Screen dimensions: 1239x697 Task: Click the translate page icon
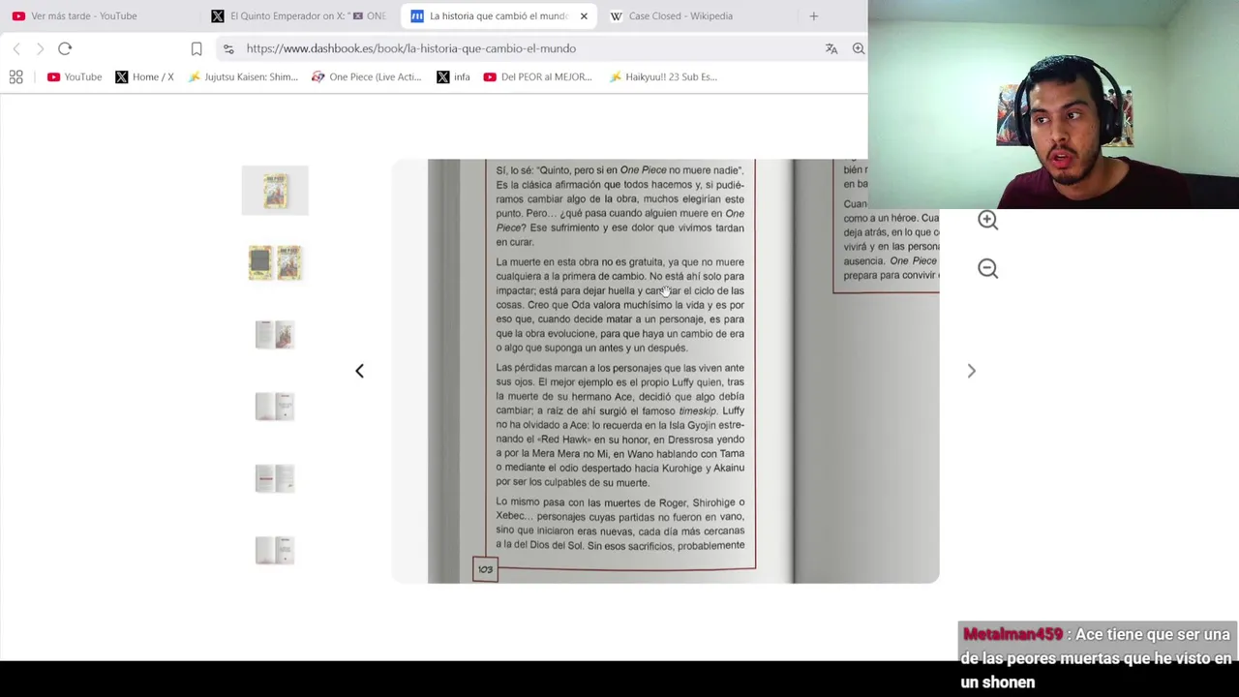831,48
